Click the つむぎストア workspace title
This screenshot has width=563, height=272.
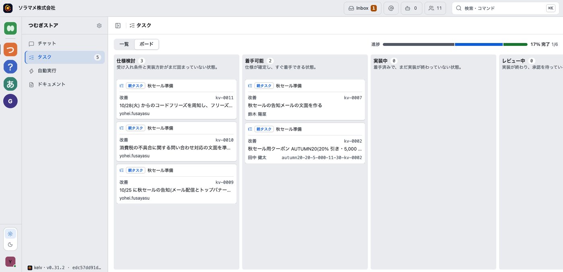[43, 25]
